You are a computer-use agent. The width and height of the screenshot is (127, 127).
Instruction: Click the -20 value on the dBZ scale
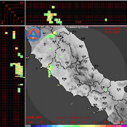point(30,122)
